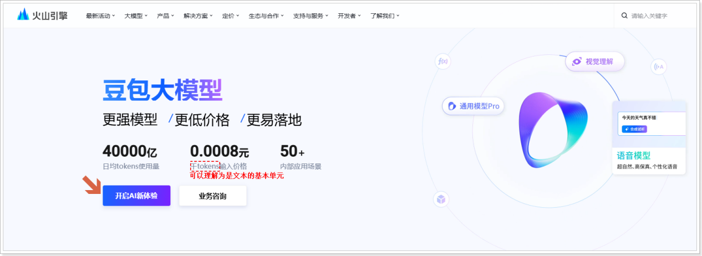Click the 更强模型 slogan text

point(130,120)
